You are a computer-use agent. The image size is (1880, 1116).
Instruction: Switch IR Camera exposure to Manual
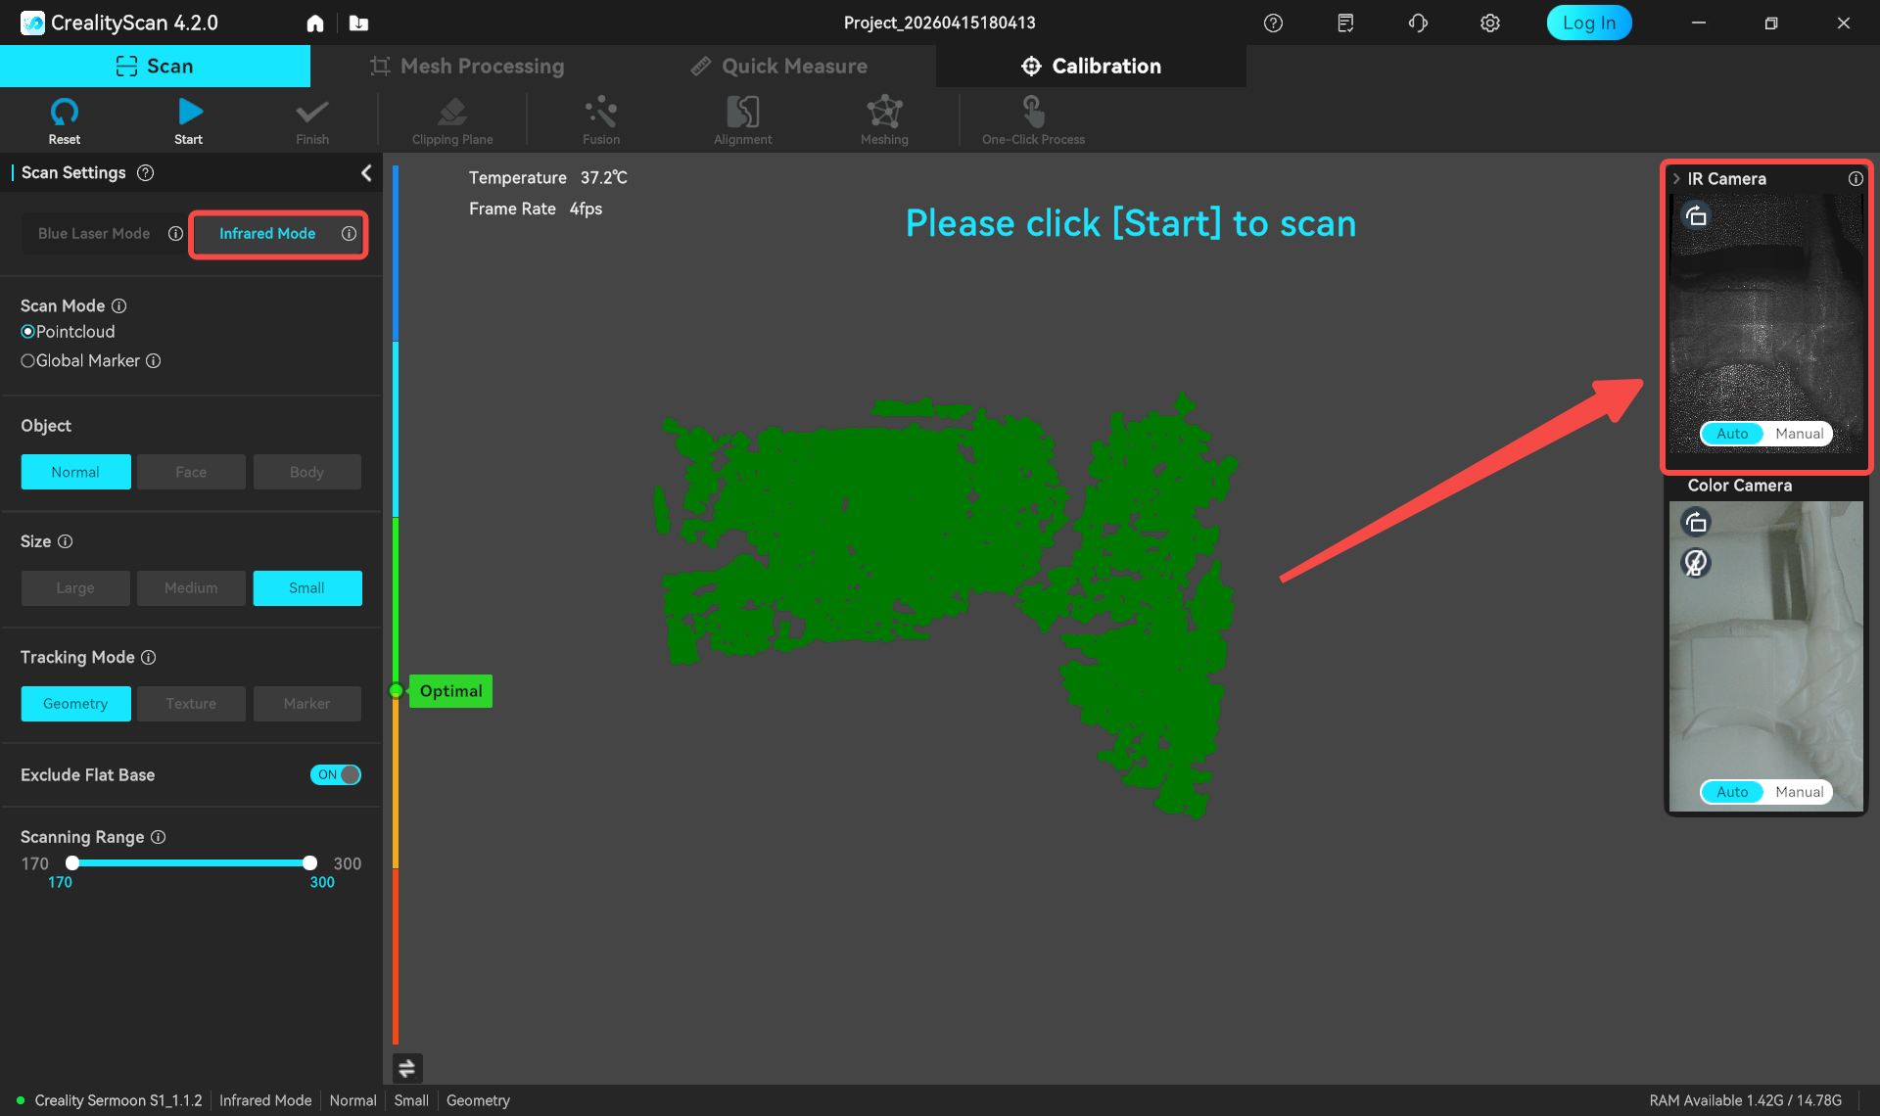point(1799,434)
